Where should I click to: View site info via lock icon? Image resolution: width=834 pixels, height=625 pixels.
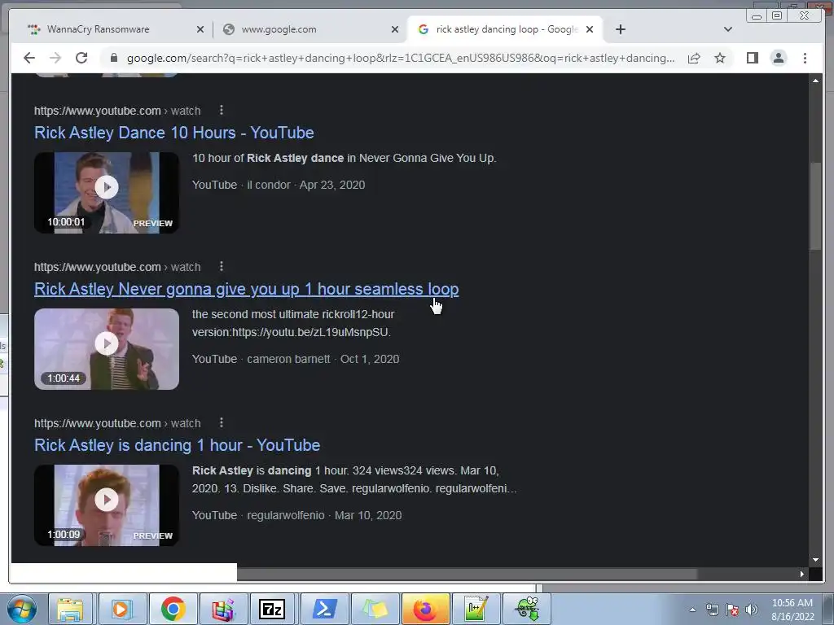[113, 58]
